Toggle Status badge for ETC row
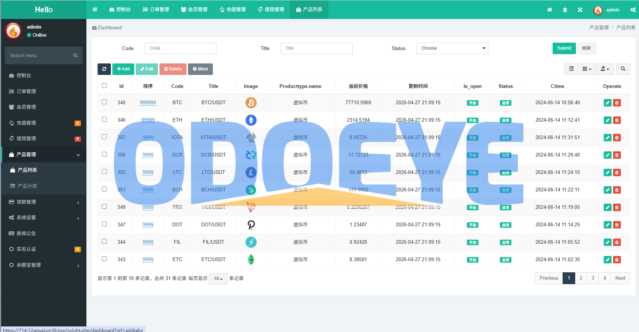Viewport: 639px width, 332px height. tap(505, 260)
